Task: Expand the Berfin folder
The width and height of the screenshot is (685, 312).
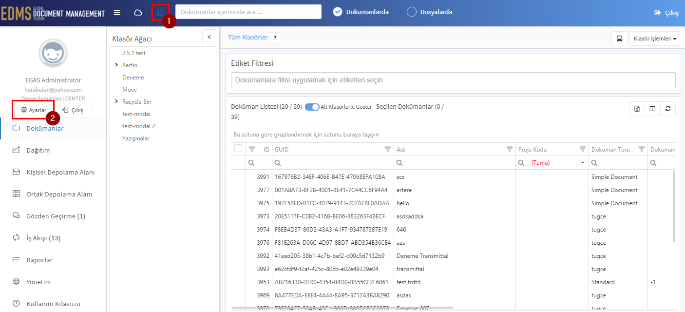Action: (116, 65)
